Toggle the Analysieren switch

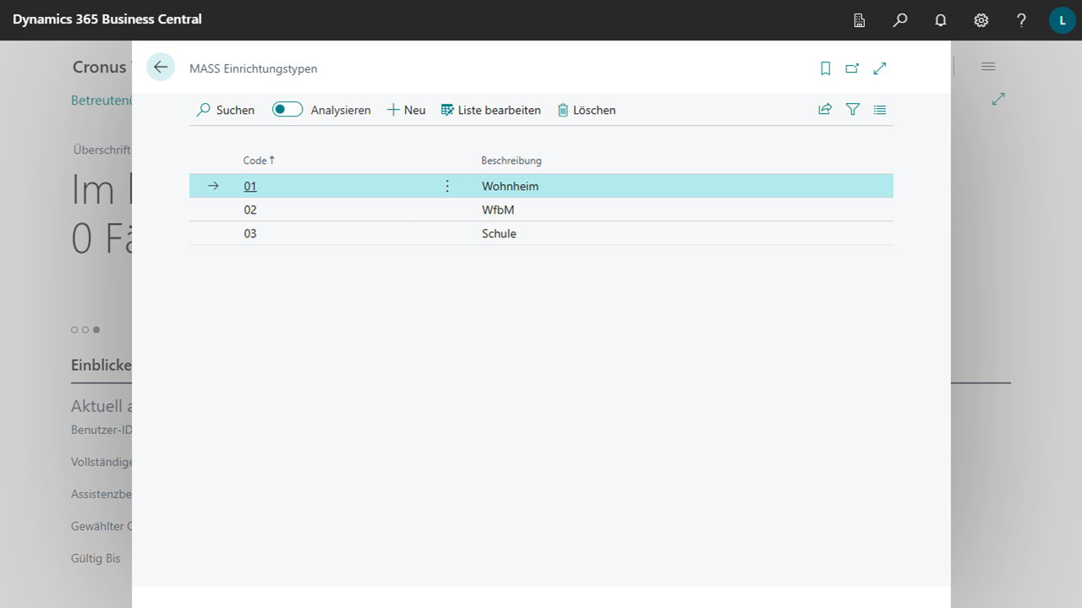point(287,110)
